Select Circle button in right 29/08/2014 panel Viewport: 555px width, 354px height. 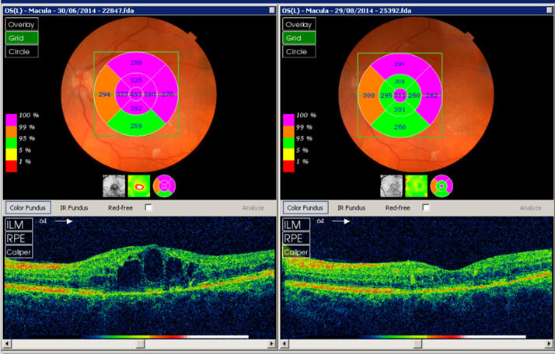coord(298,51)
